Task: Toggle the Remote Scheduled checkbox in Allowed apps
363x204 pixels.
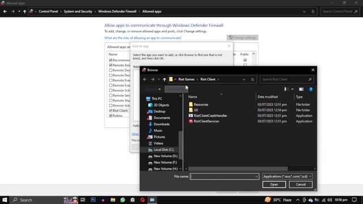Action: click(x=111, y=91)
